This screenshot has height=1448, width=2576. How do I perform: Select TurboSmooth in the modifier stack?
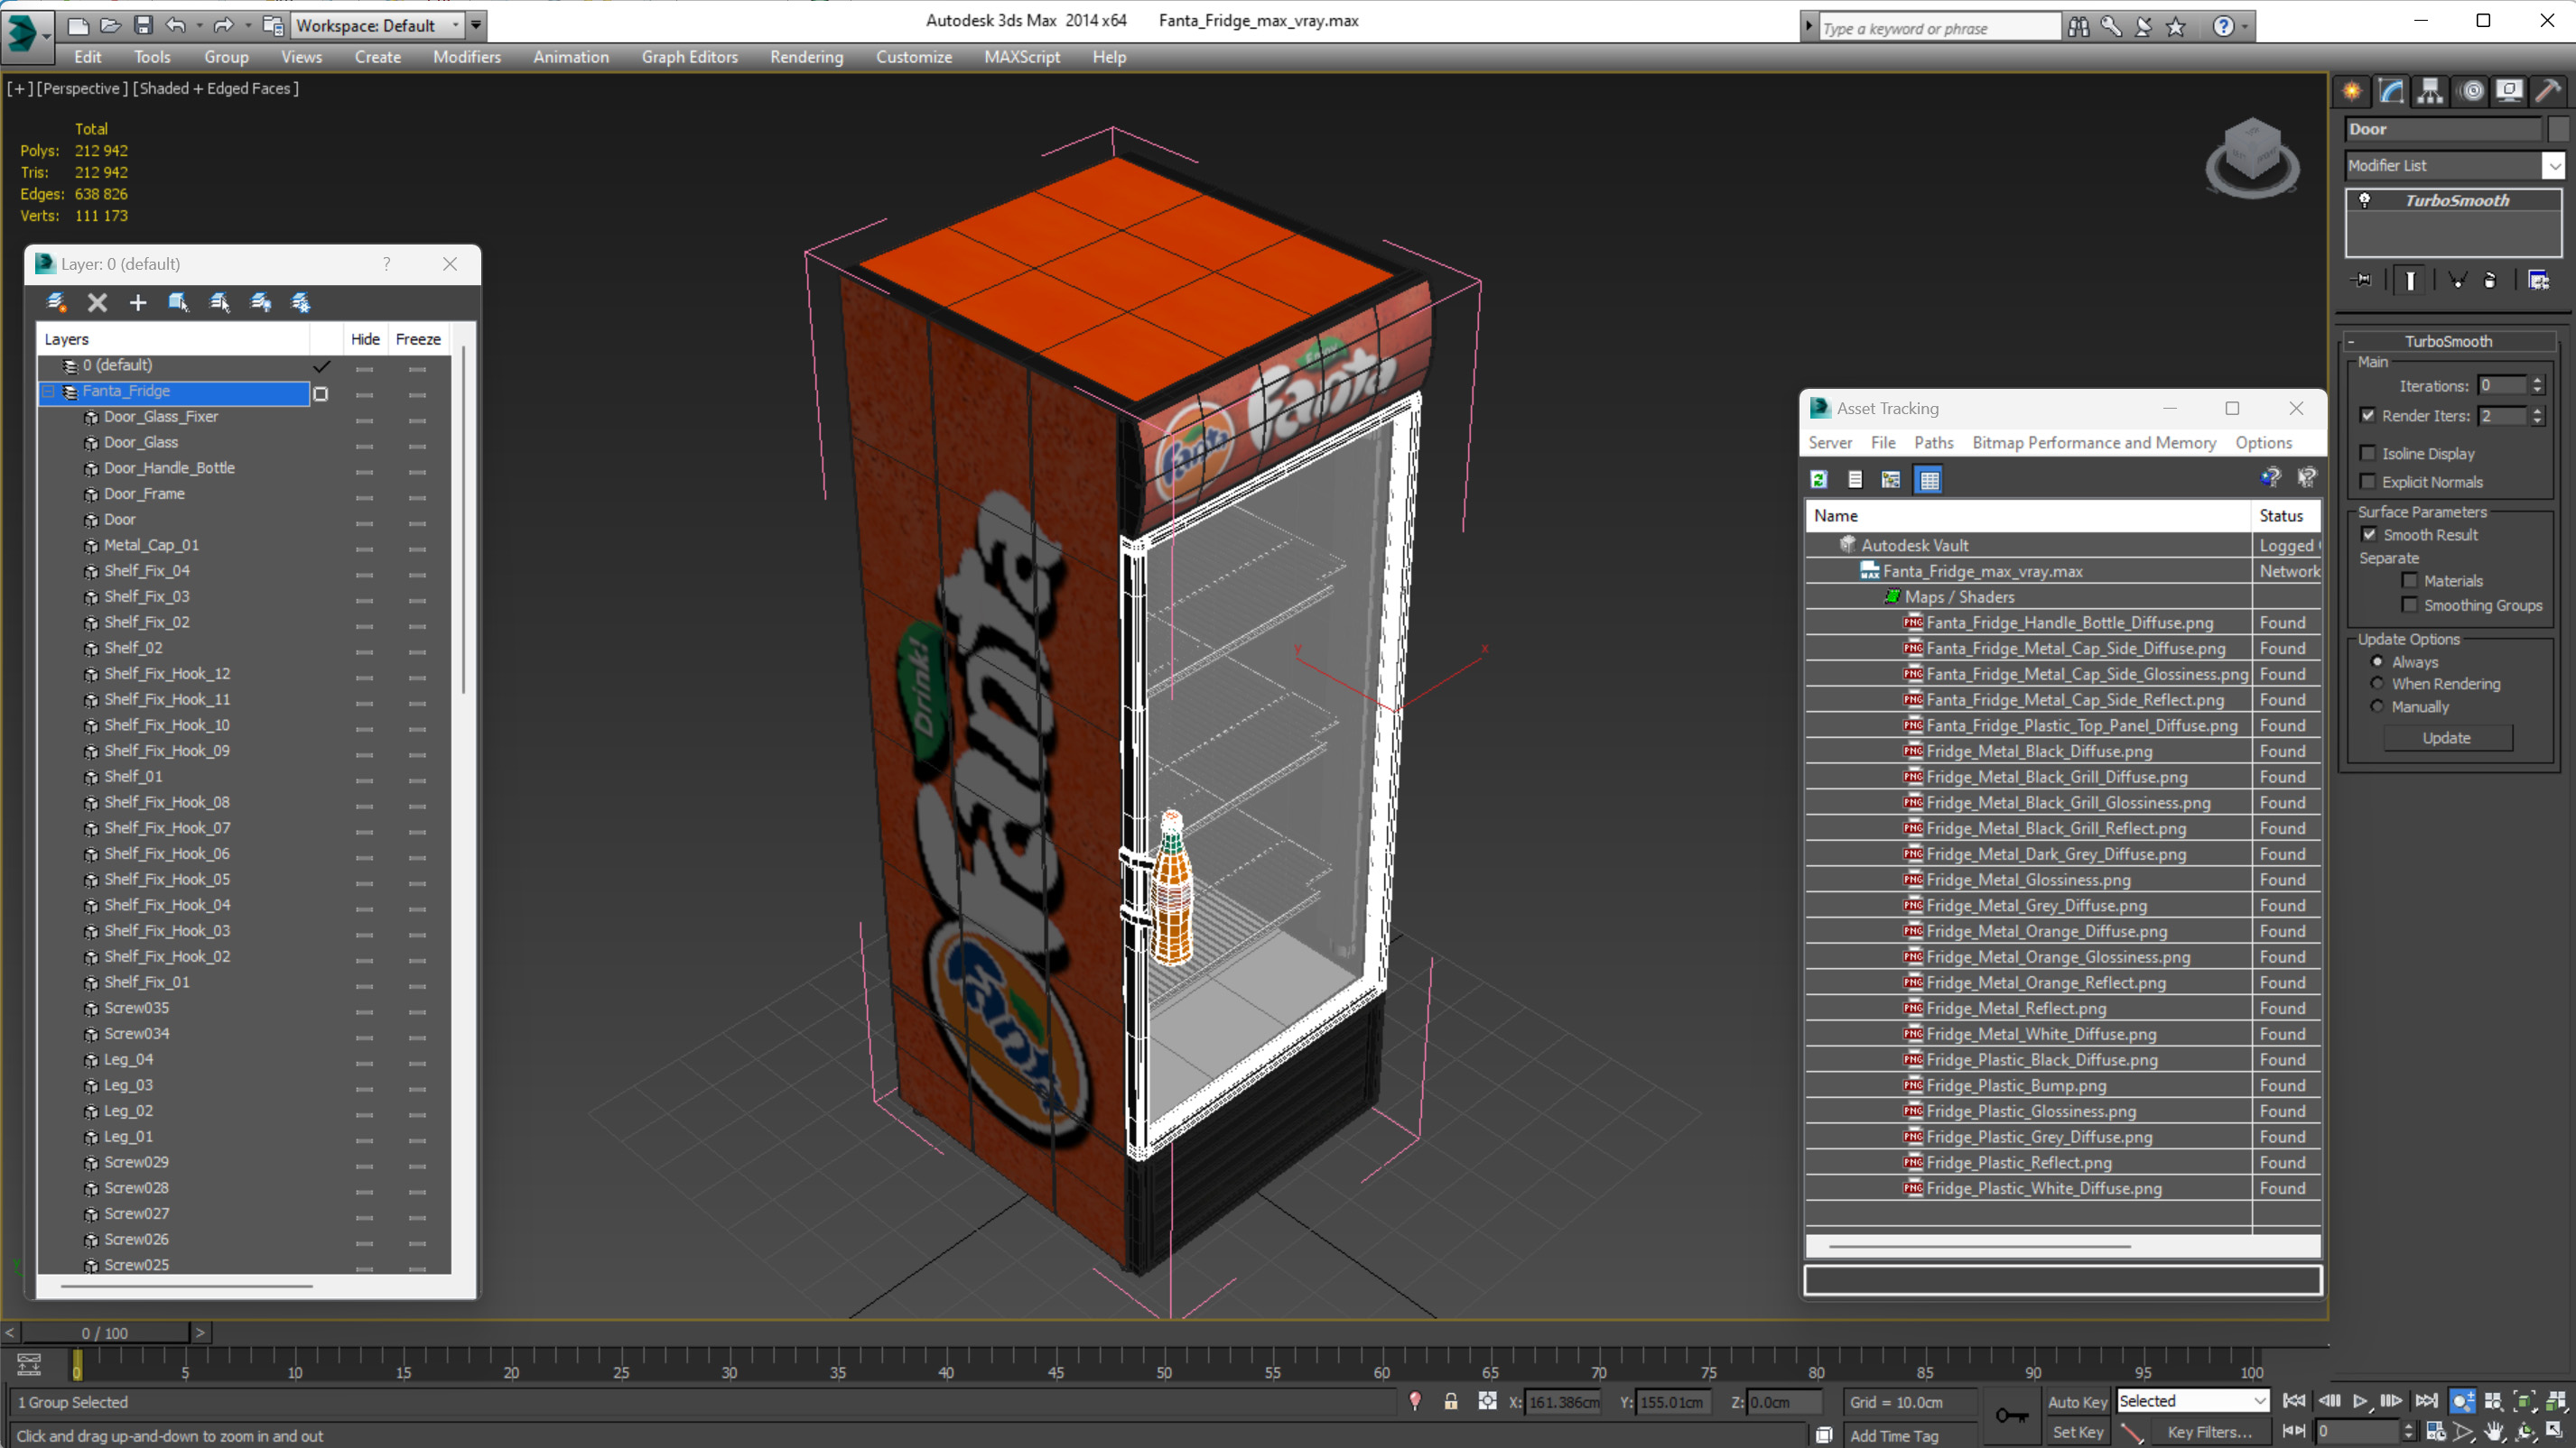click(2456, 200)
